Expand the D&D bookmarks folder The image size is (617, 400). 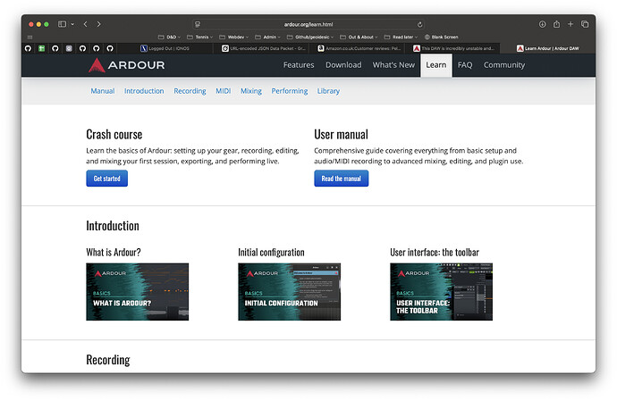coord(171,37)
